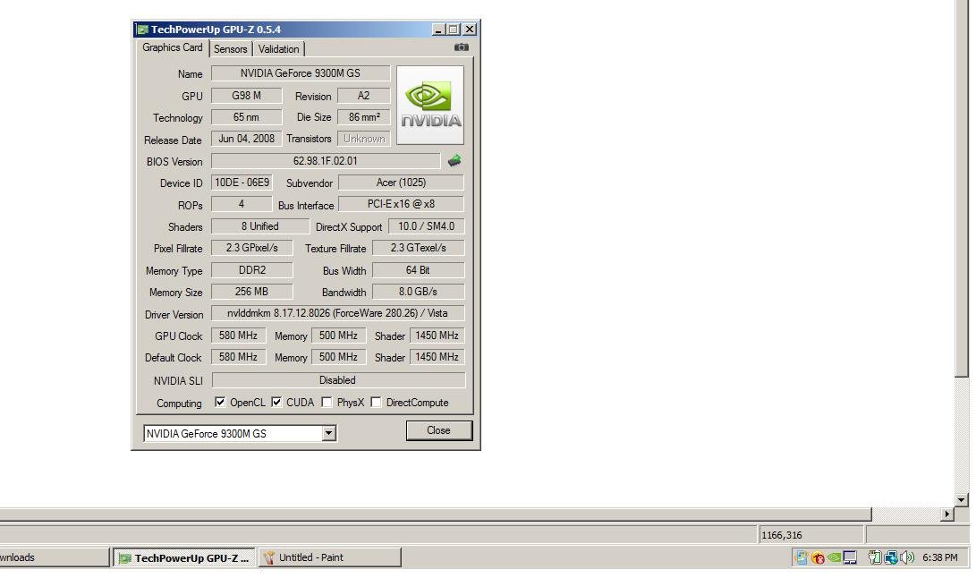Click the Pixel Fillrate field 2.3 GPixel/s
976x578 pixels.
(252, 248)
